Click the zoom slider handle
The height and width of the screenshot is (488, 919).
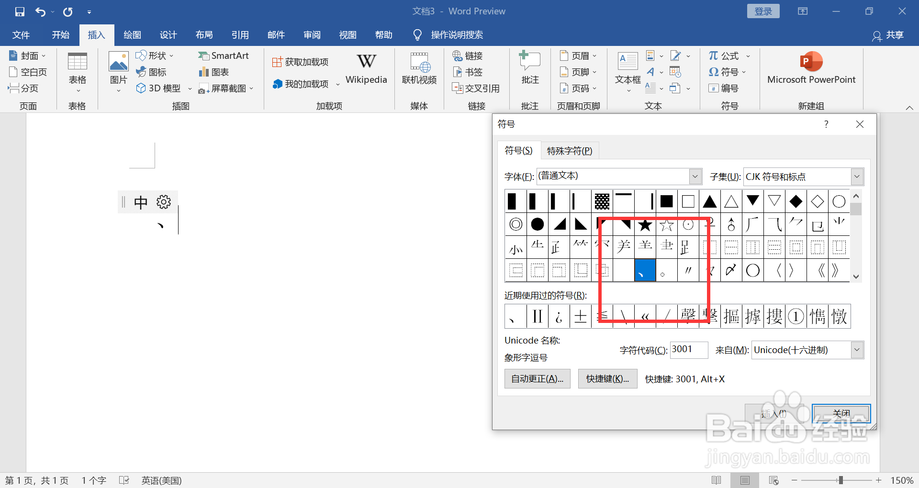(841, 480)
